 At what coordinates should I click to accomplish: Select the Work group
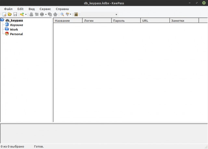(x=14, y=30)
